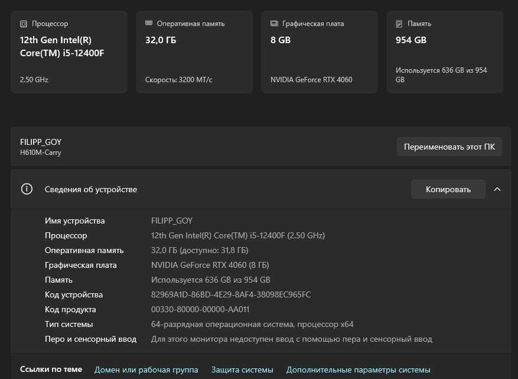Viewport: 518px width, 379px height.
Task: Select the 64-разрядная system type value
Action: pos(252,325)
